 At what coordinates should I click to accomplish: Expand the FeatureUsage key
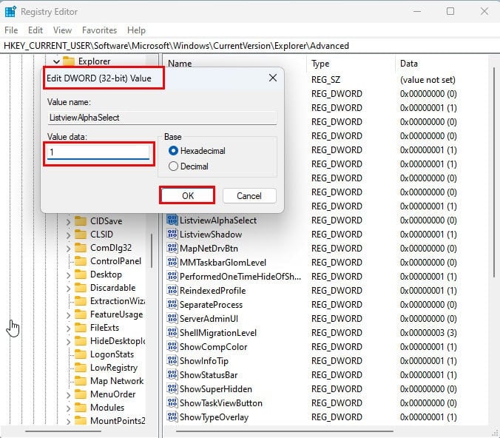click(x=68, y=315)
